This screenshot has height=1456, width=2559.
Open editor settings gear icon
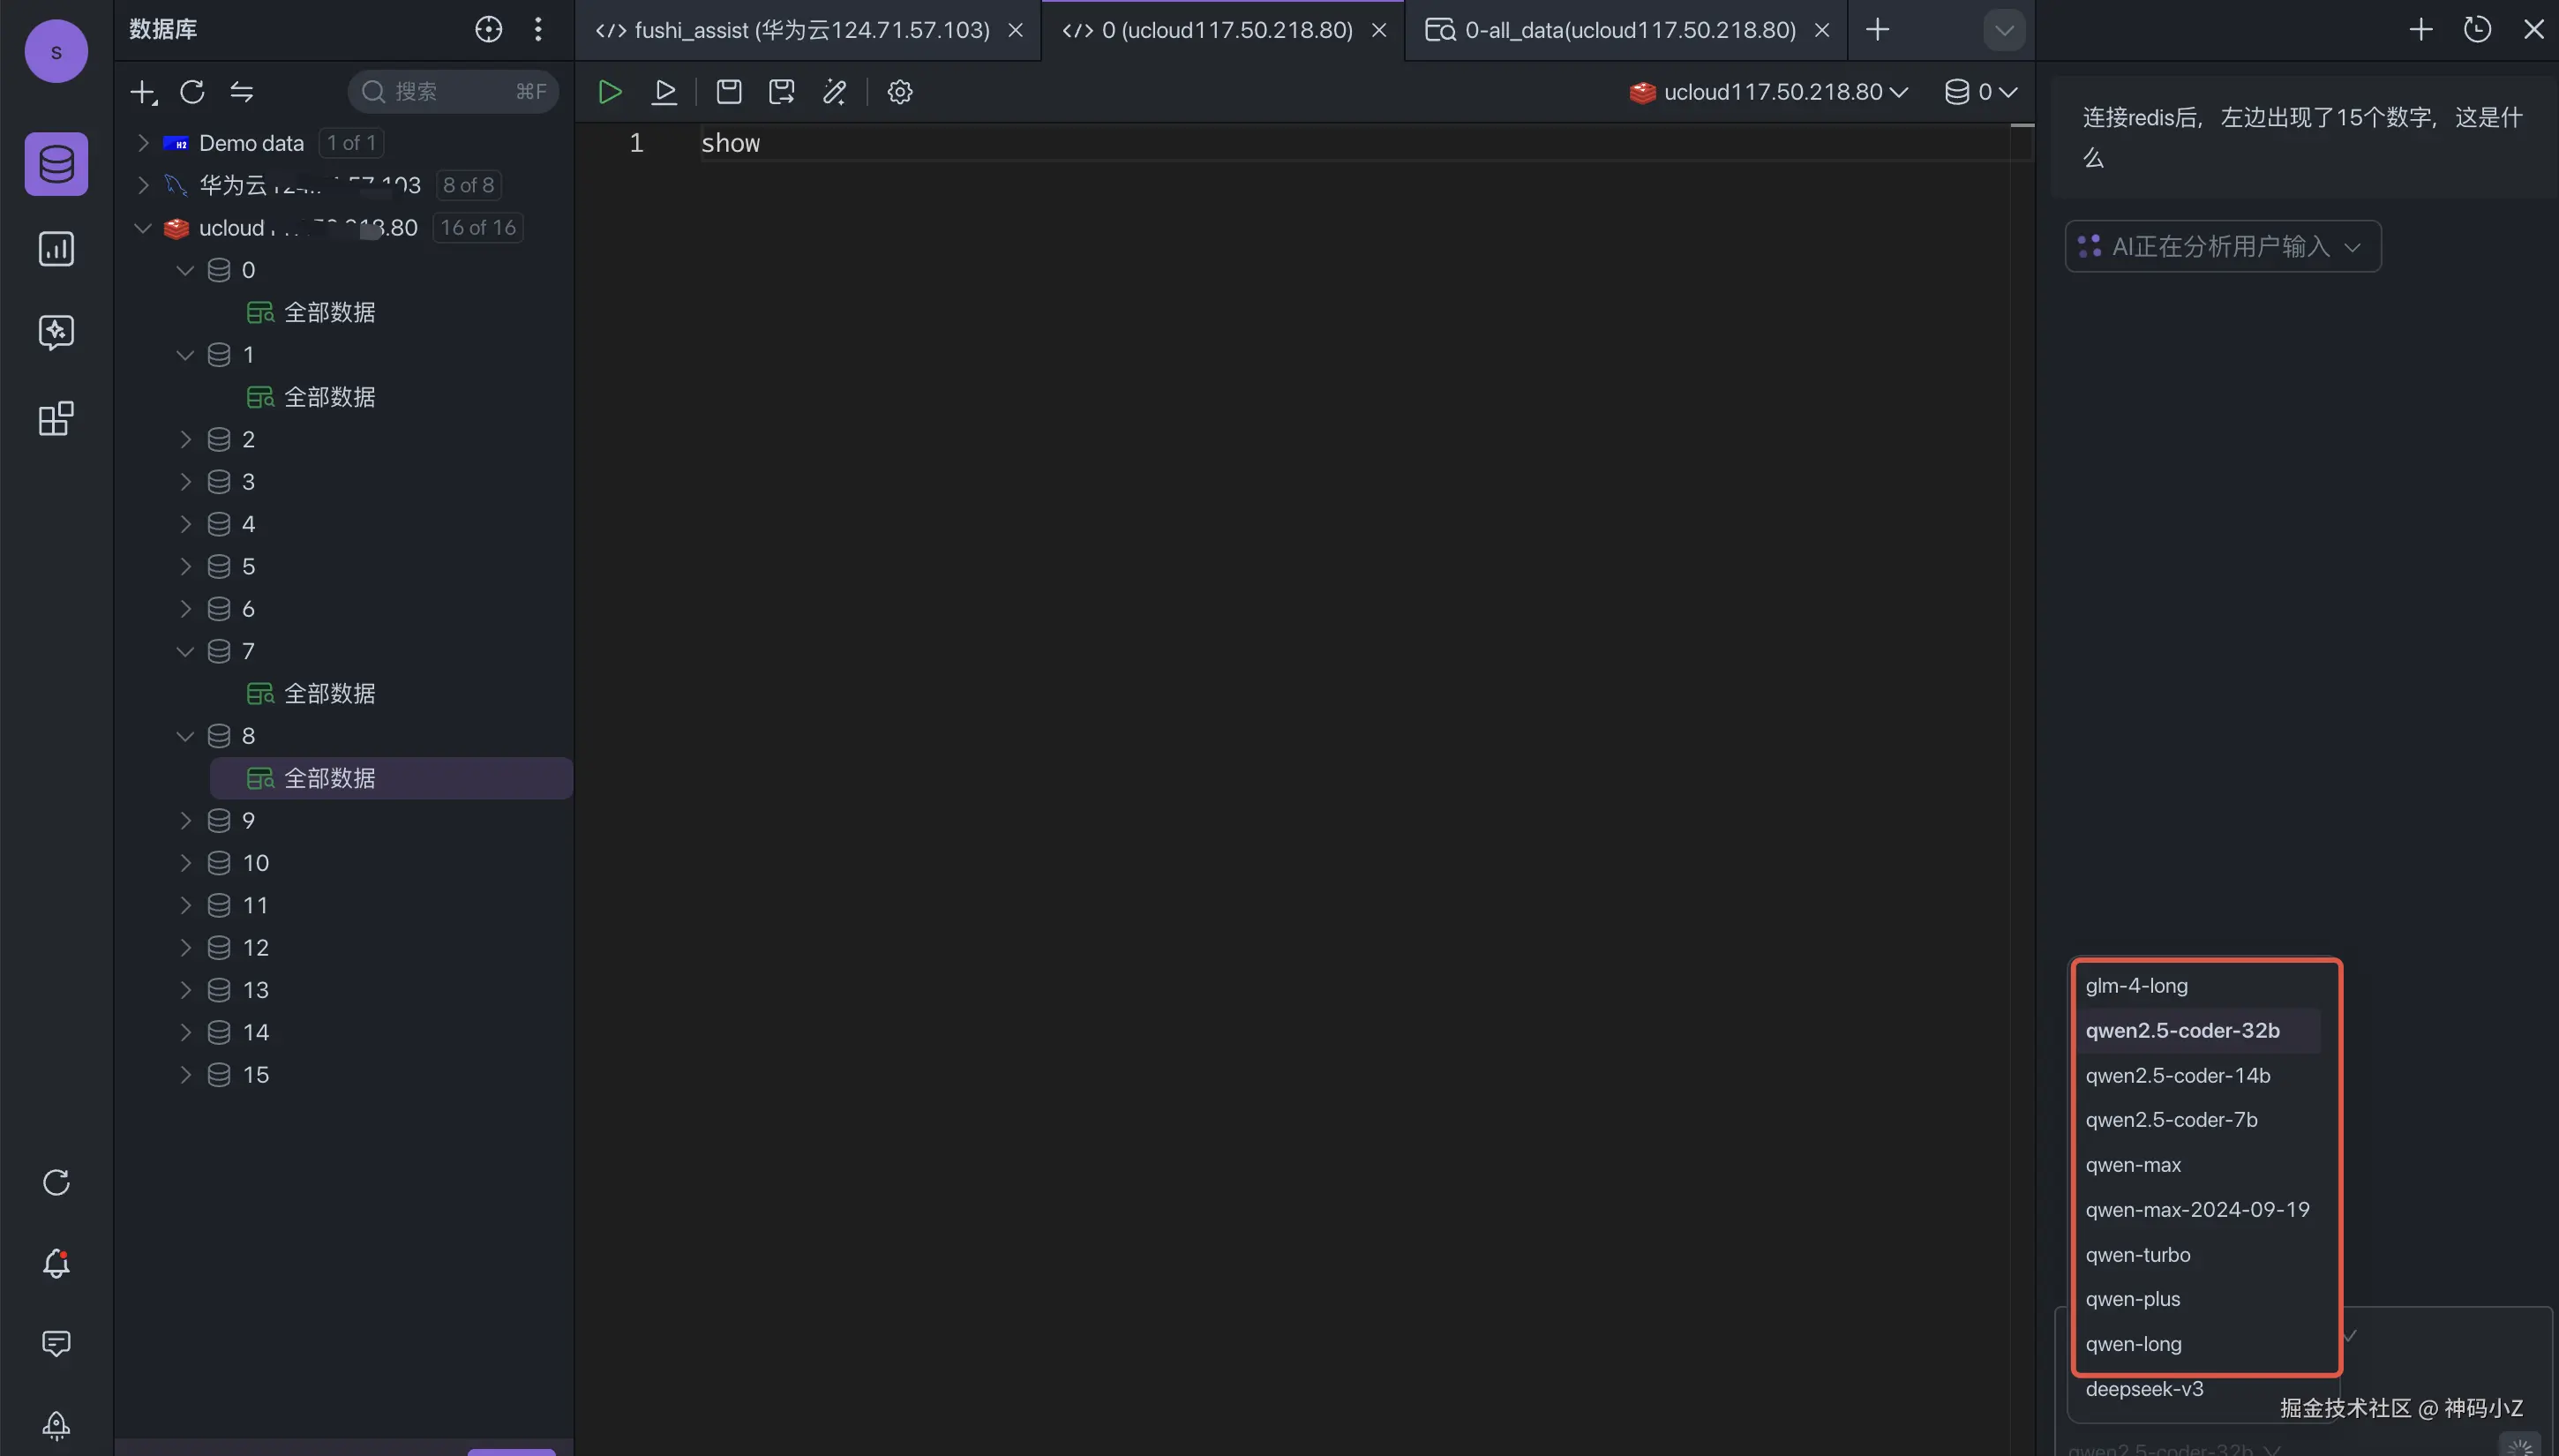(x=899, y=92)
